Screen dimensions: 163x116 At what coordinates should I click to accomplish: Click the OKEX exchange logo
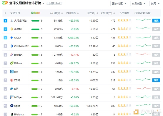[12, 38]
